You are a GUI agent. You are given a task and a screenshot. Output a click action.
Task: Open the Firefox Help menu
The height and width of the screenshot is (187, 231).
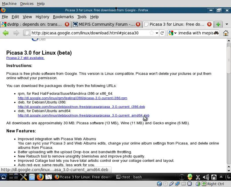[x=94, y=17]
